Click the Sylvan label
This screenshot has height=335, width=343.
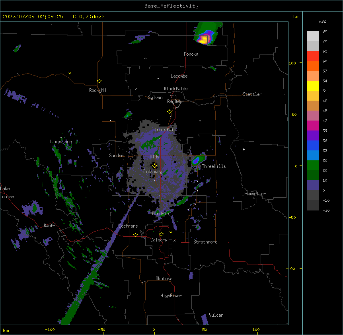point(155,97)
